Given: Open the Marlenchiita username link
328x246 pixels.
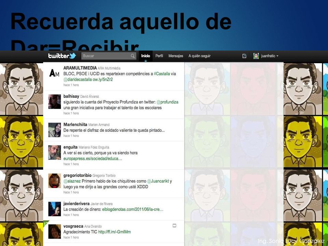Looking at the screenshot, I should [75, 124].
